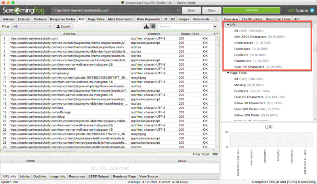Screen dimensions: 317x184
Task: Sort by the Status Code column header
Action: click(x=190, y=34)
